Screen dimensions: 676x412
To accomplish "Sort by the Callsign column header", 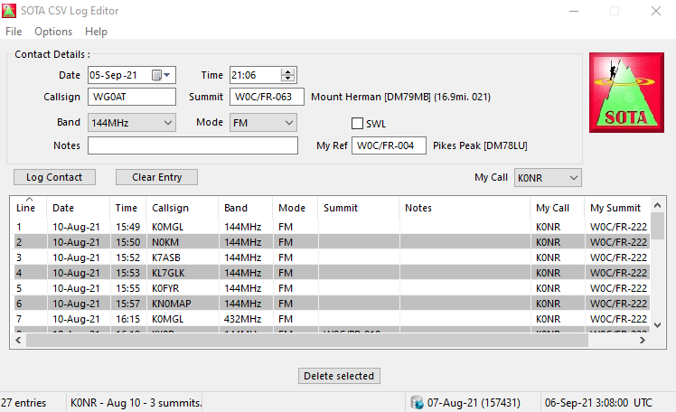I will click(172, 208).
